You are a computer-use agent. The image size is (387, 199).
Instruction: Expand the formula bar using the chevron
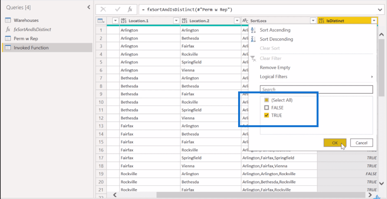380,10
